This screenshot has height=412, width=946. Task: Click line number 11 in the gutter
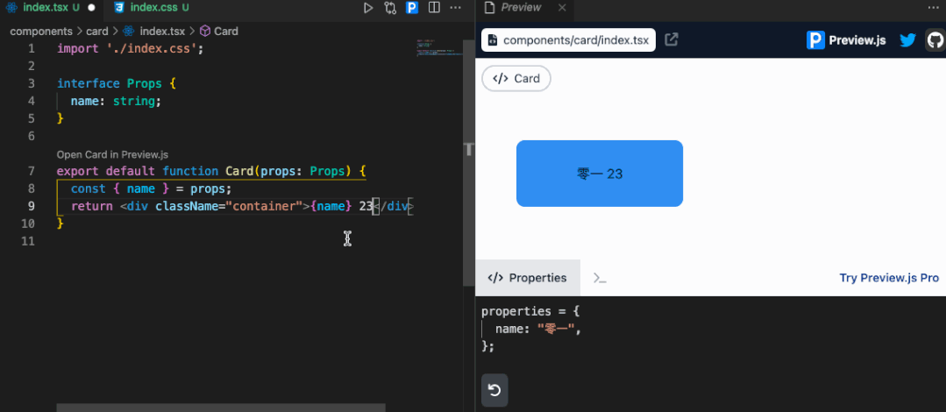pyautogui.click(x=28, y=241)
